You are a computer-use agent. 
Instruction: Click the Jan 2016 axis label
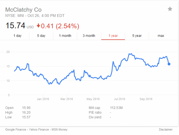[43, 99]
